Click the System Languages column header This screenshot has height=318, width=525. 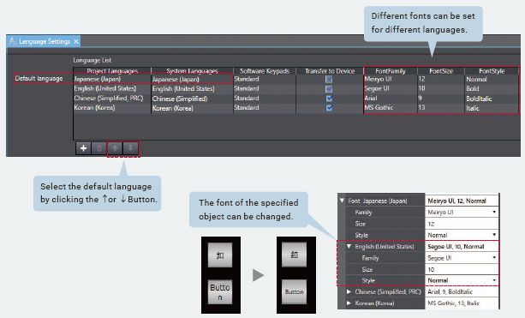point(192,71)
